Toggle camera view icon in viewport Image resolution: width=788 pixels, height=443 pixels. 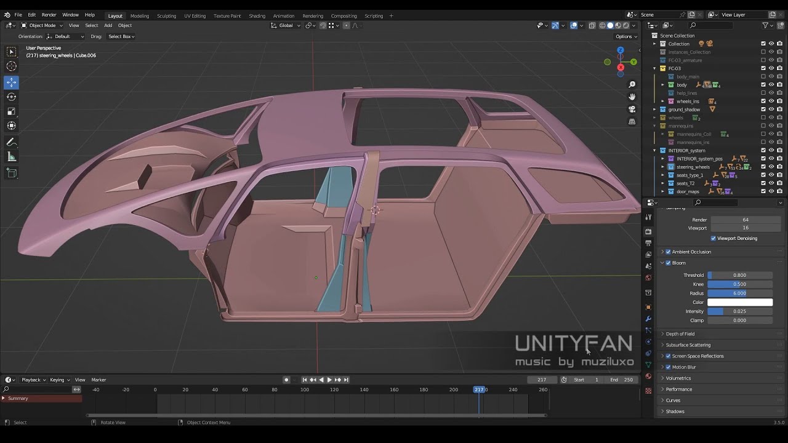point(632,109)
